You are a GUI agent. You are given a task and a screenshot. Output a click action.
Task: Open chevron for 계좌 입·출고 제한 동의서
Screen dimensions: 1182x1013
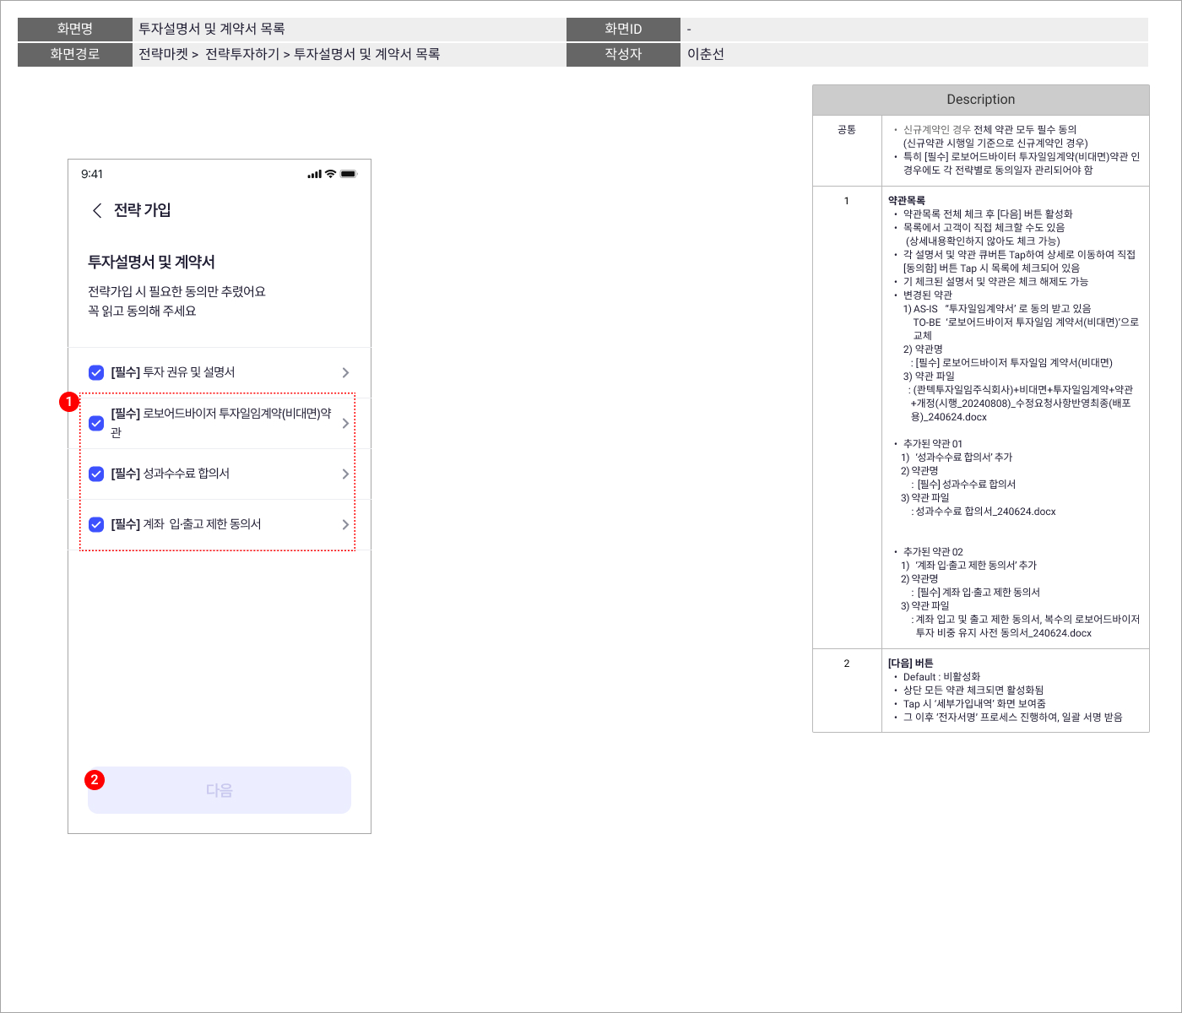(345, 524)
